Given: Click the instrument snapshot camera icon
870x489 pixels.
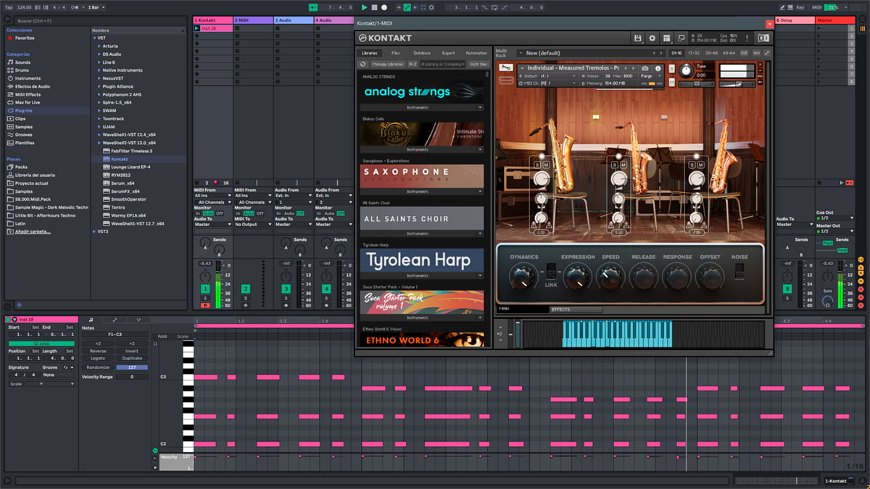Looking at the screenshot, I should click(645, 68).
